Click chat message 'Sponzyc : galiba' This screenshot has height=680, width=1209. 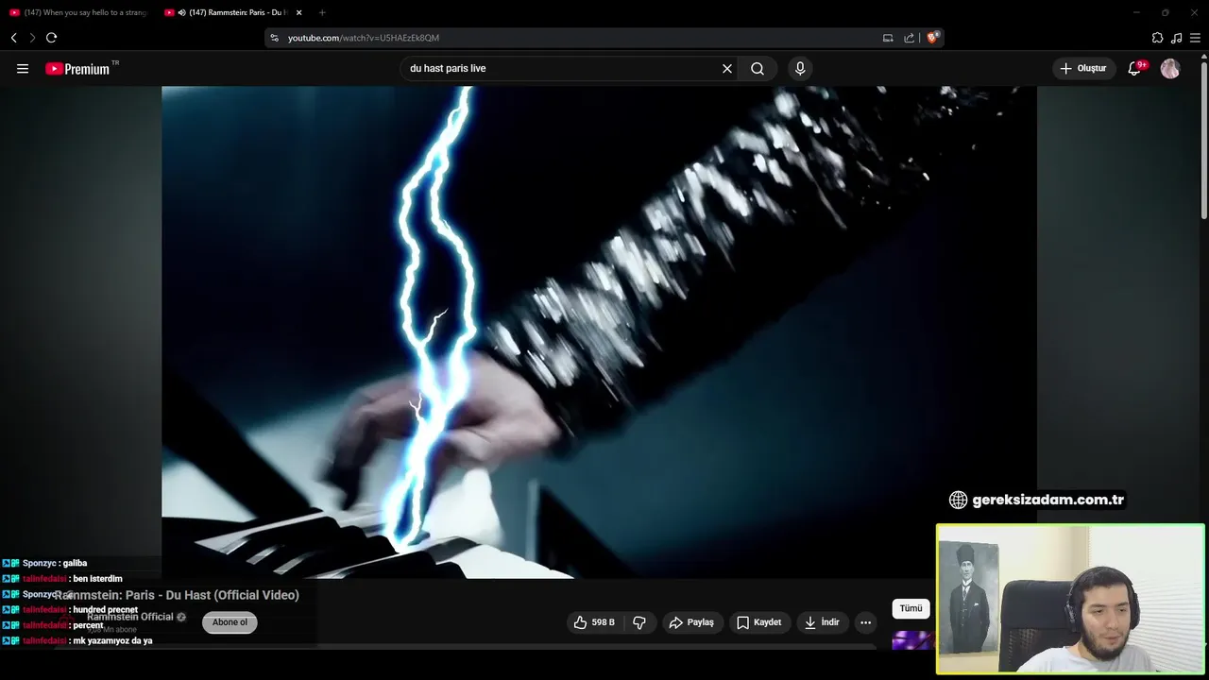coord(55,564)
